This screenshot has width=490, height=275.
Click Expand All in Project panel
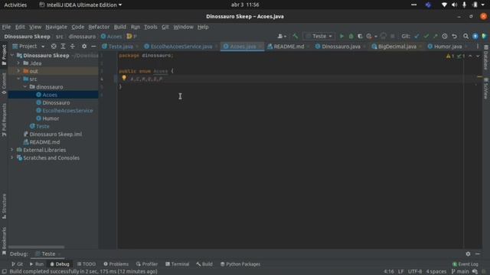(x=63, y=46)
